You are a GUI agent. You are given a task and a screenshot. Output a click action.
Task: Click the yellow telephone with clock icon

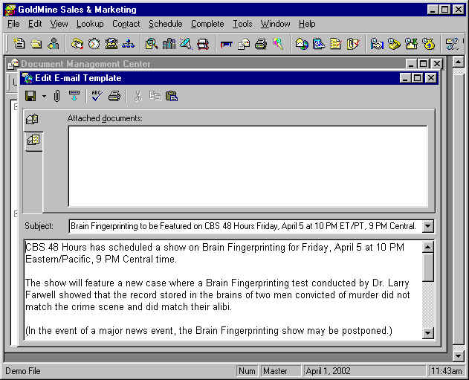(394, 44)
